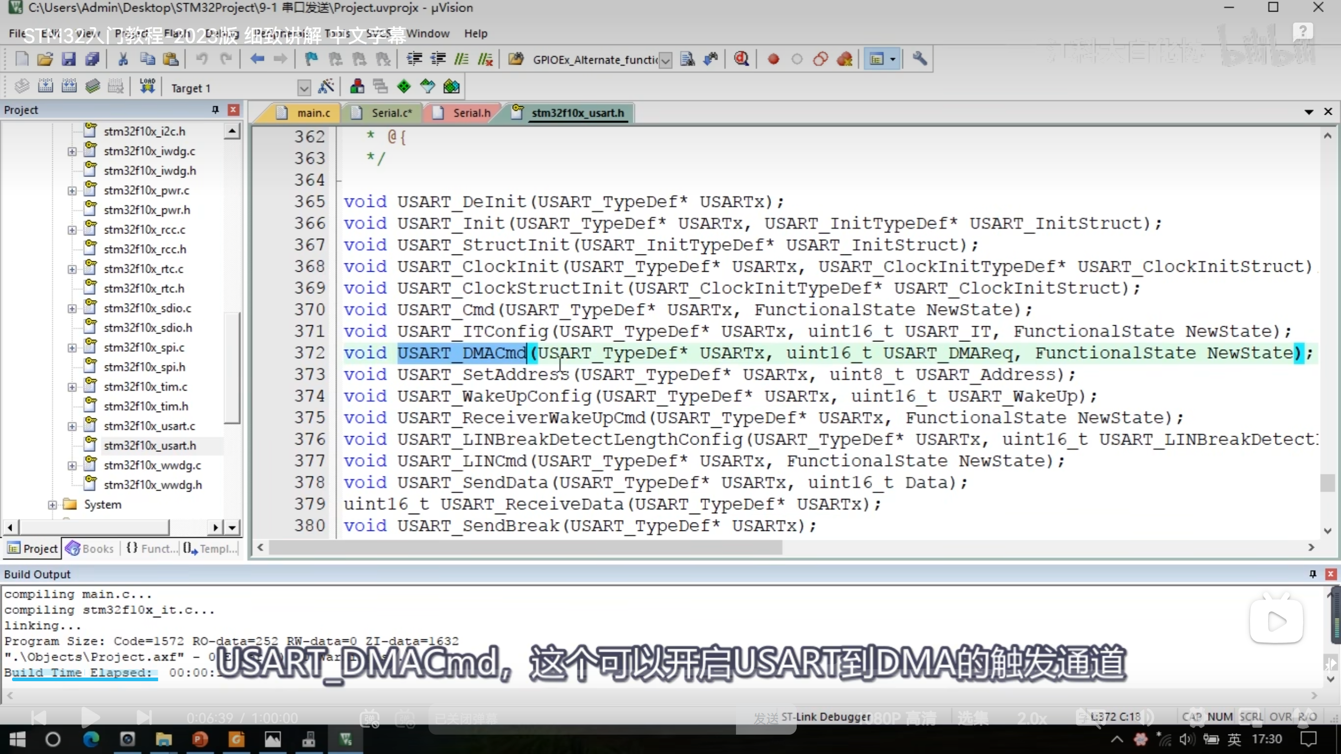Open the find-text combo box dropdown arrow

click(665, 60)
